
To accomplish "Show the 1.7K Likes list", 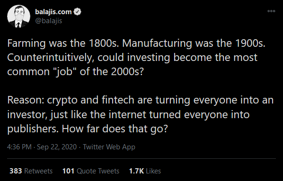I will [x=145, y=171].
